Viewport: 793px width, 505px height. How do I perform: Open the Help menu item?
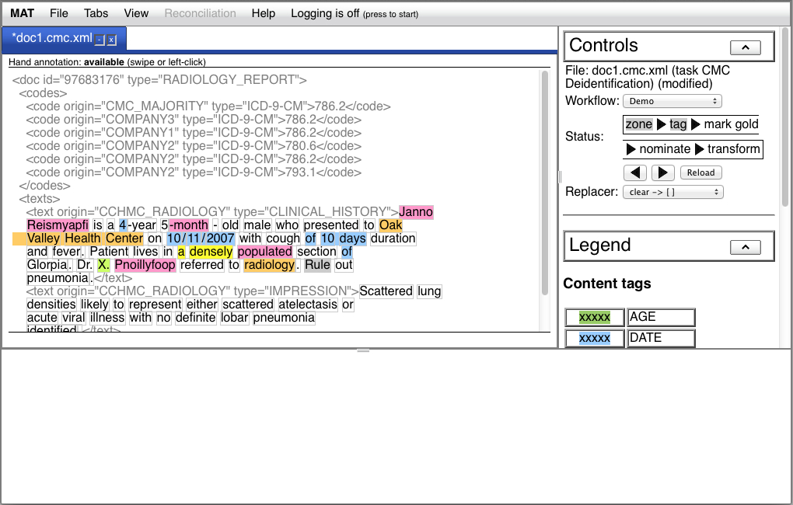pos(263,13)
